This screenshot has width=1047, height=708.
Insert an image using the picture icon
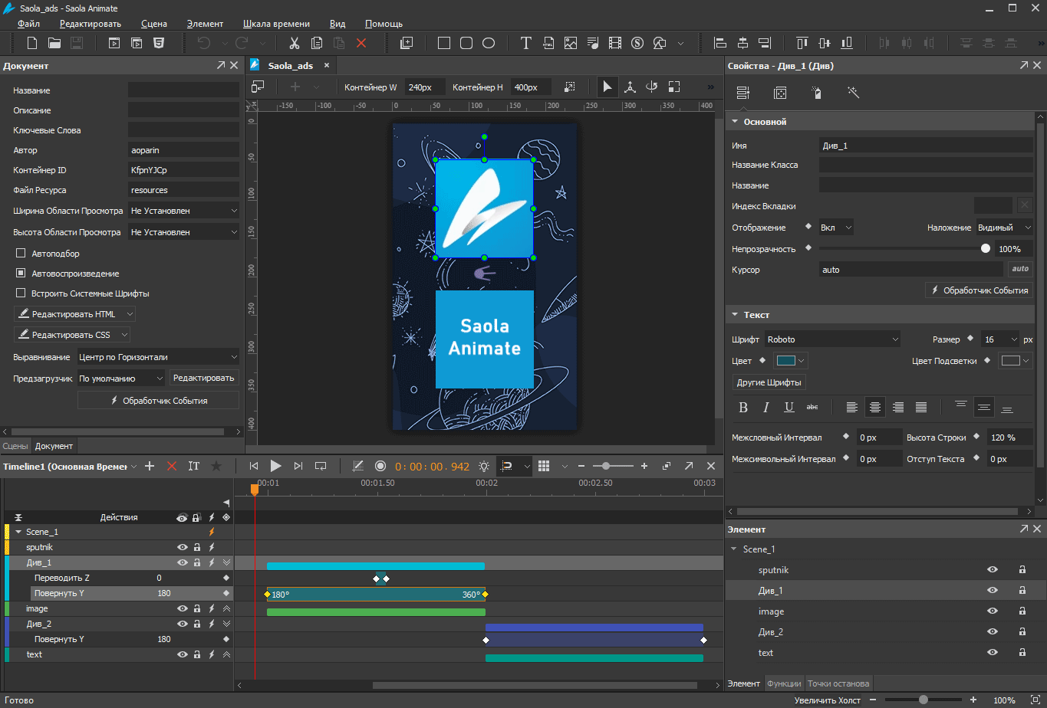click(570, 43)
